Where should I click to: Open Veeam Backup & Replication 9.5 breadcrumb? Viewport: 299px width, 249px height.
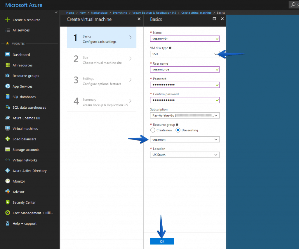click(x=154, y=13)
